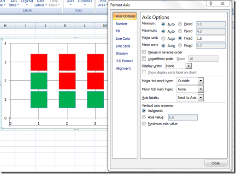Enable Values in reverse order checkbox
The width and height of the screenshot is (236, 174).
coord(144,52)
